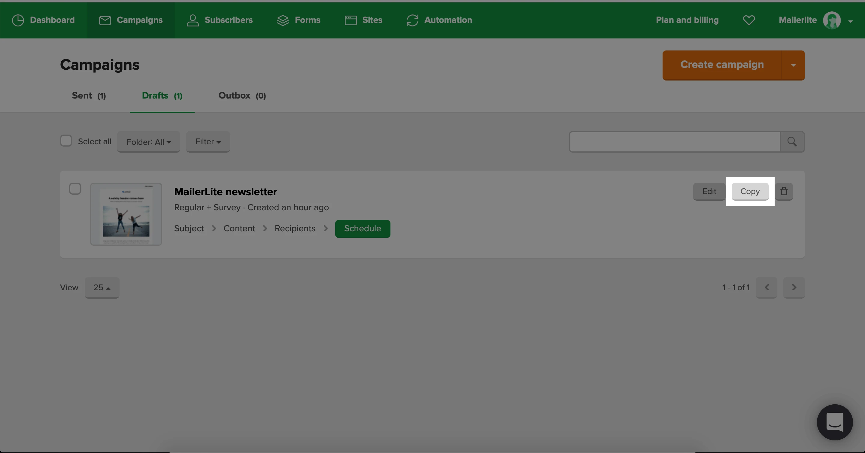This screenshot has width=865, height=453.
Task: Expand Create campaign dropdown arrow
Action: point(793,65)
